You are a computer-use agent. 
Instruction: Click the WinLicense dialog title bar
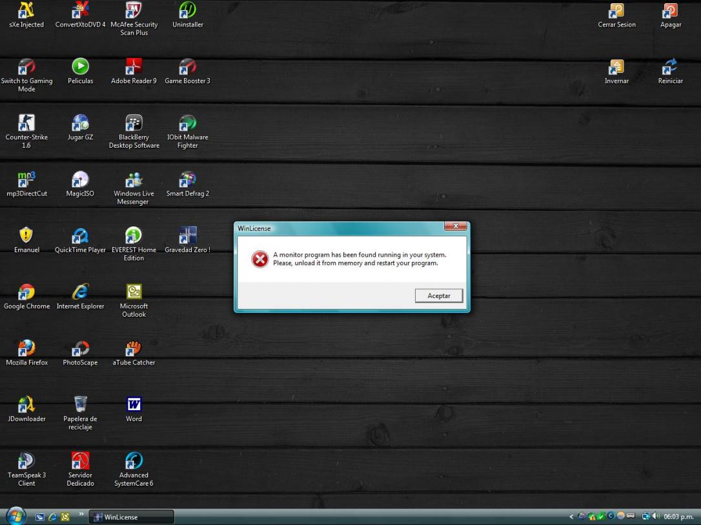[x=340, y=228]
